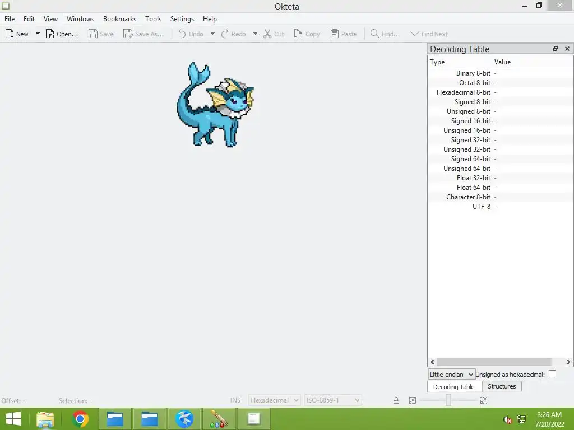Screen dimensions: 574x430
Task: Open the Tools menu
Action: click(153, 19)
